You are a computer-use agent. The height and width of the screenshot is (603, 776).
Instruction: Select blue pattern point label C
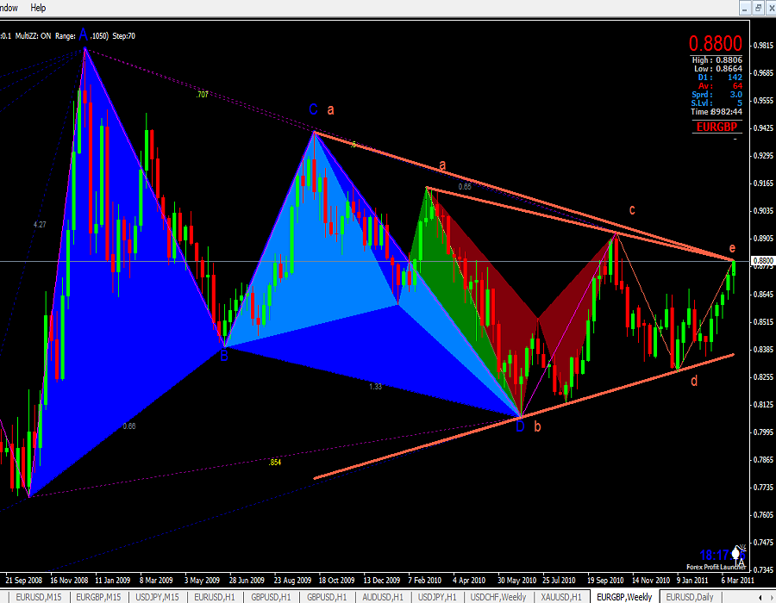313,109
